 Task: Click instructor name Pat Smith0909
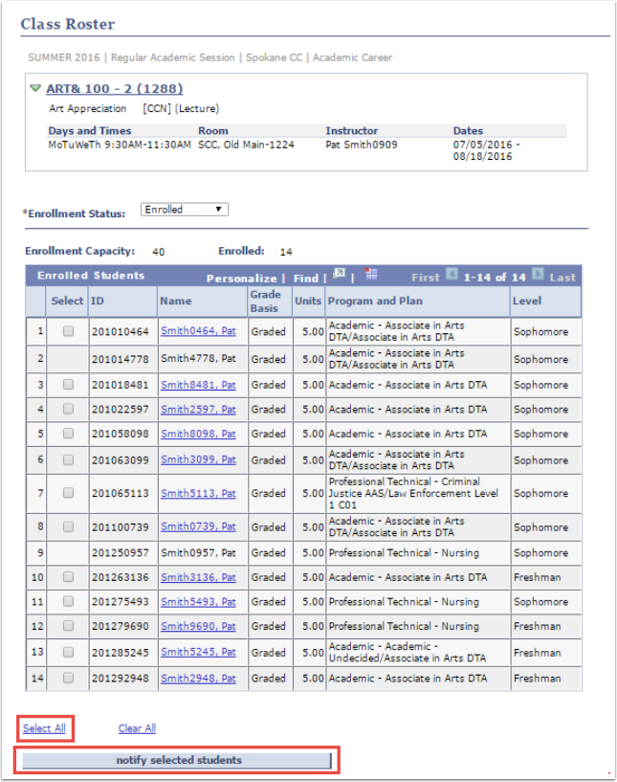coord(362,145)
